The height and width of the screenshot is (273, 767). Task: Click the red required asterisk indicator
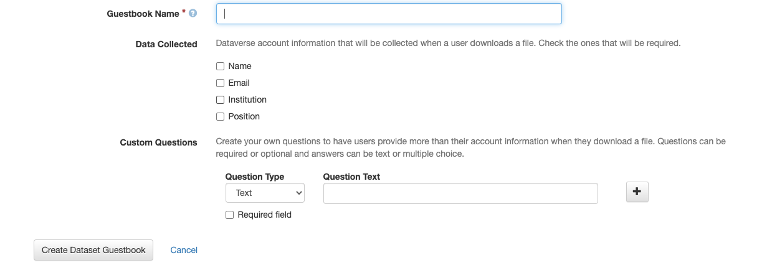pyautogui.click(x=184, y=12)
